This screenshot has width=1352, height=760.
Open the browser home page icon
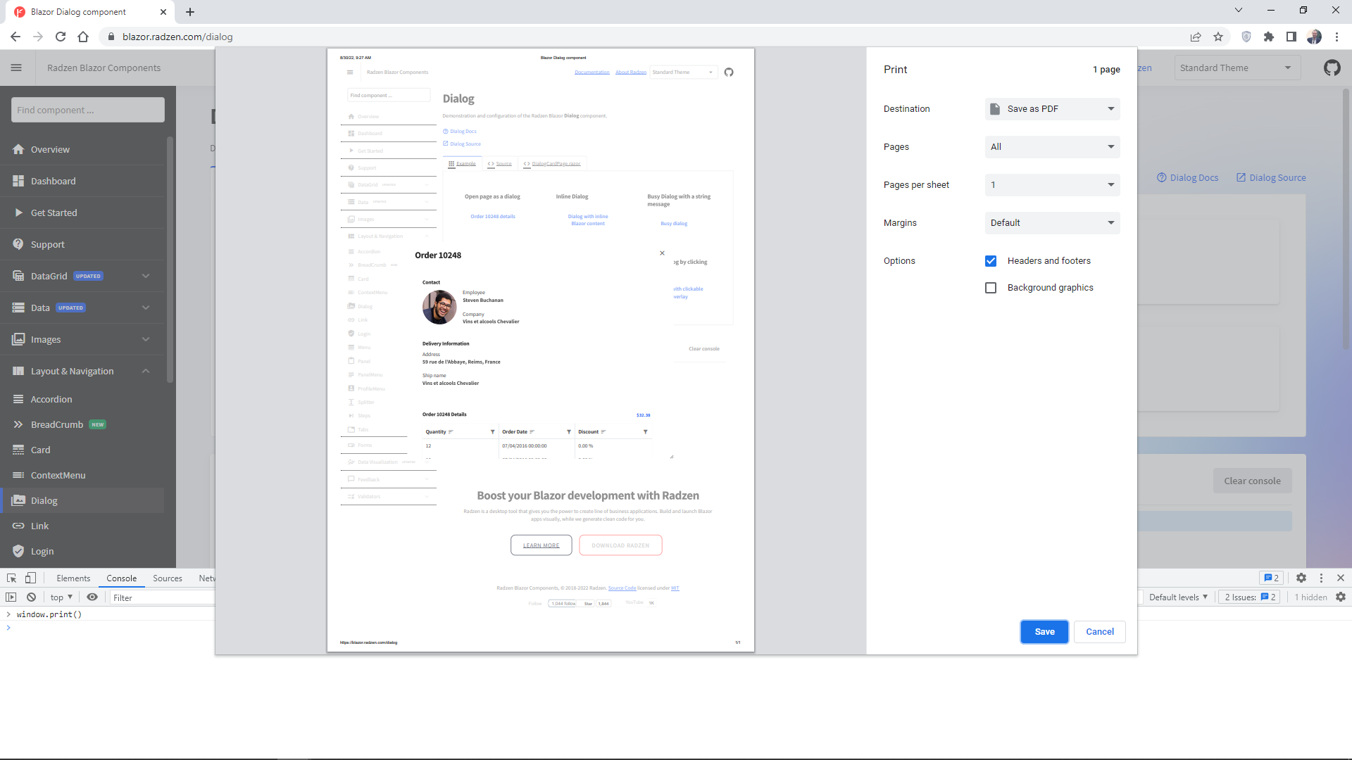(83, 37)
